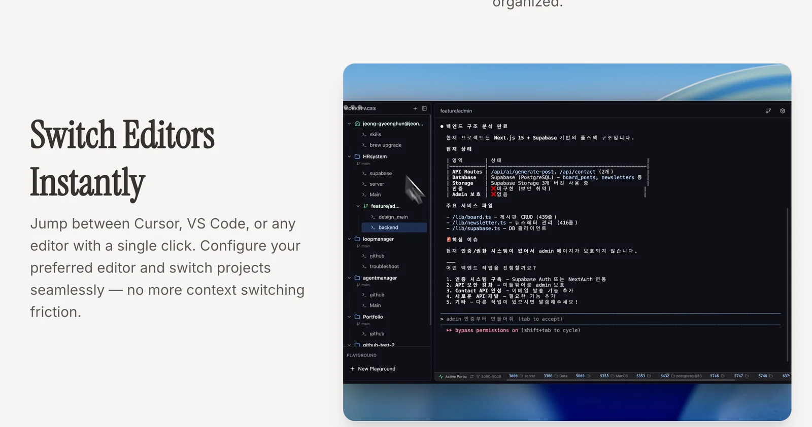Open the git branch icon in terminal header
Image resolution: width=812 pixels, height=427 pixels.
(768, 111)
